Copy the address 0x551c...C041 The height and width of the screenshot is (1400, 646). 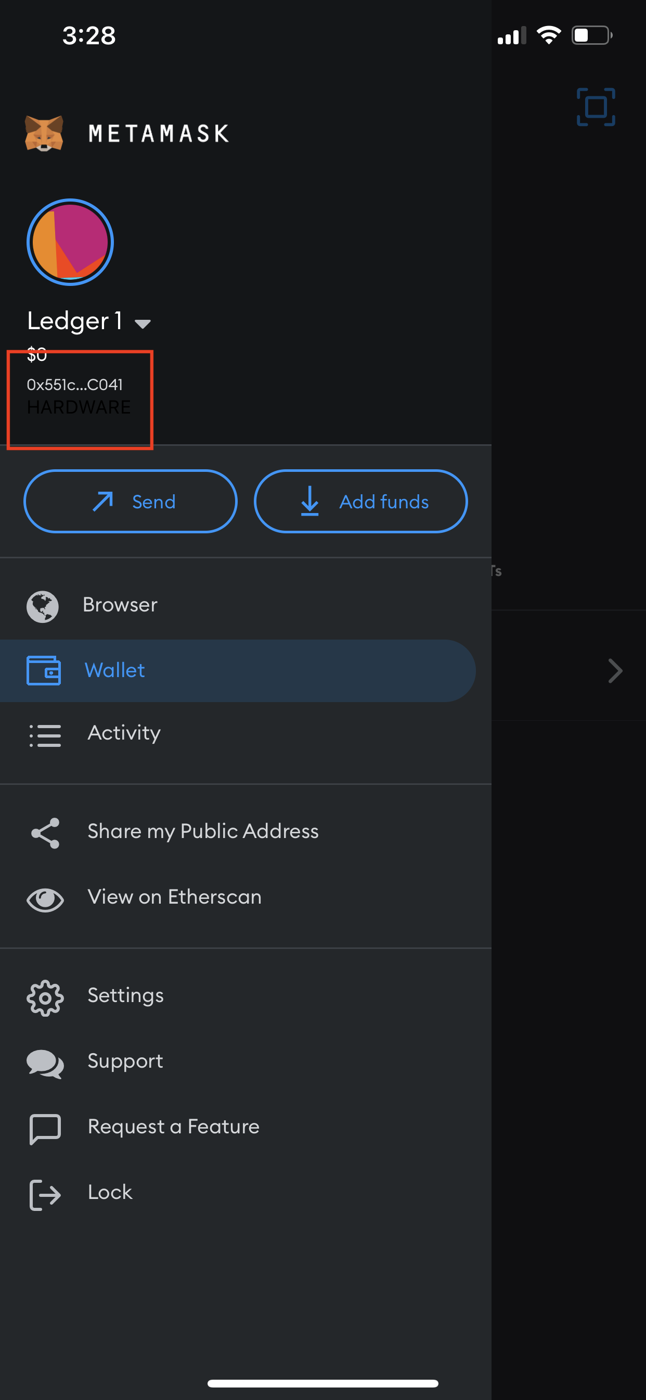point(75,384)
